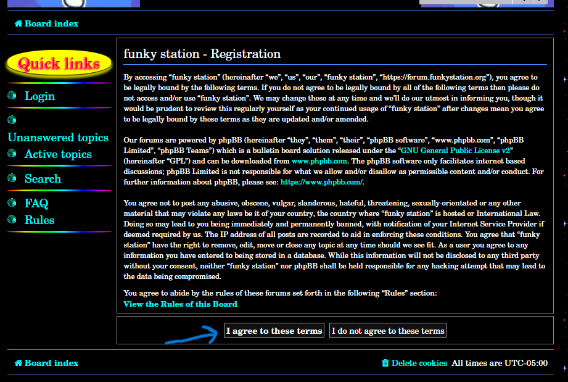Image resolution: width=568 pixels, height=382 pixels.
Task: Go to Active topics
Action: point(58,154)
